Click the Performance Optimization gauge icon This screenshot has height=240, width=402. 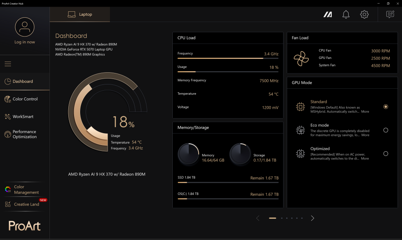click(x=8, y=134)
